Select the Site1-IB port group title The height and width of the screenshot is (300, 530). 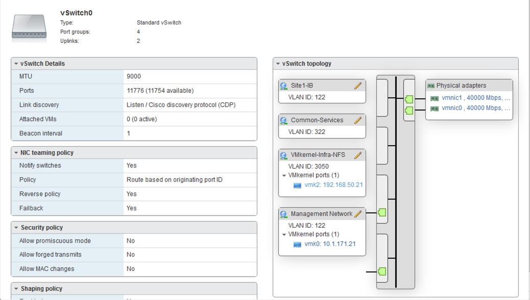[x=302, y=86]
